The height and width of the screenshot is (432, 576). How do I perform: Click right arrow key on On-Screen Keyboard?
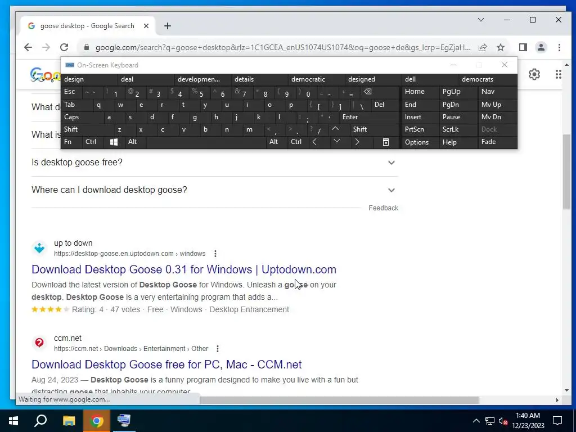pyautogui.click(x=357, y=142)
